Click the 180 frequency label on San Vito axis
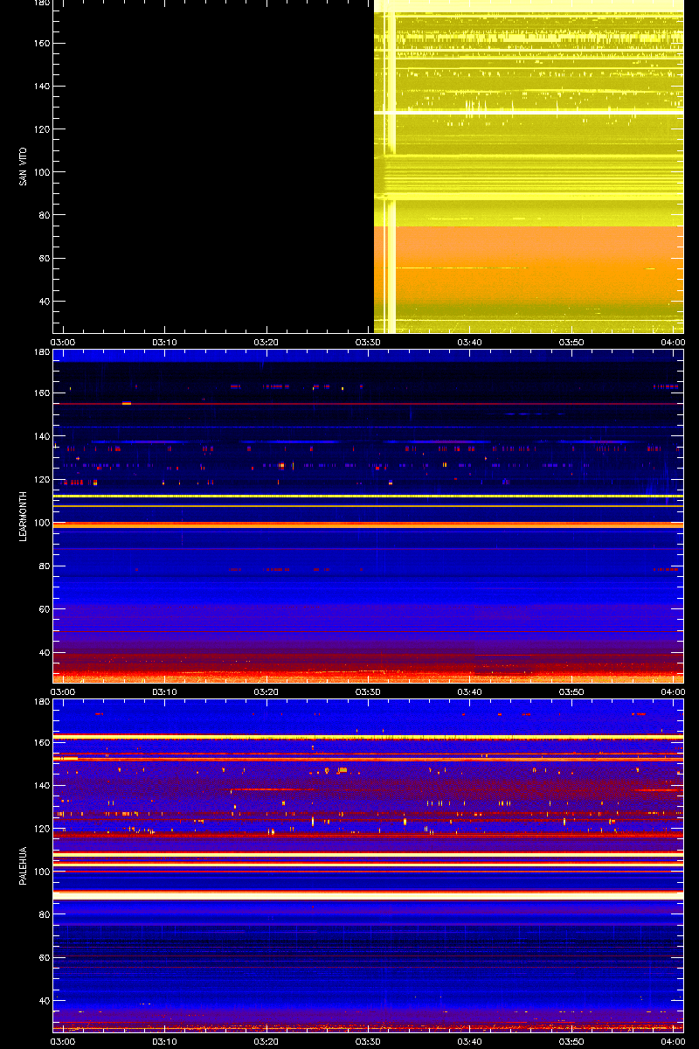The width and height of the screenshot is (699, 1049). (x=41, y=3)
